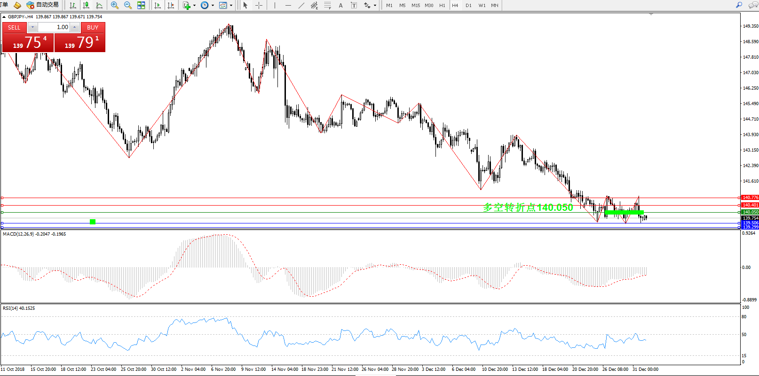Open the search magnifier in top right

pyautogui.click(x=739, y=5)
